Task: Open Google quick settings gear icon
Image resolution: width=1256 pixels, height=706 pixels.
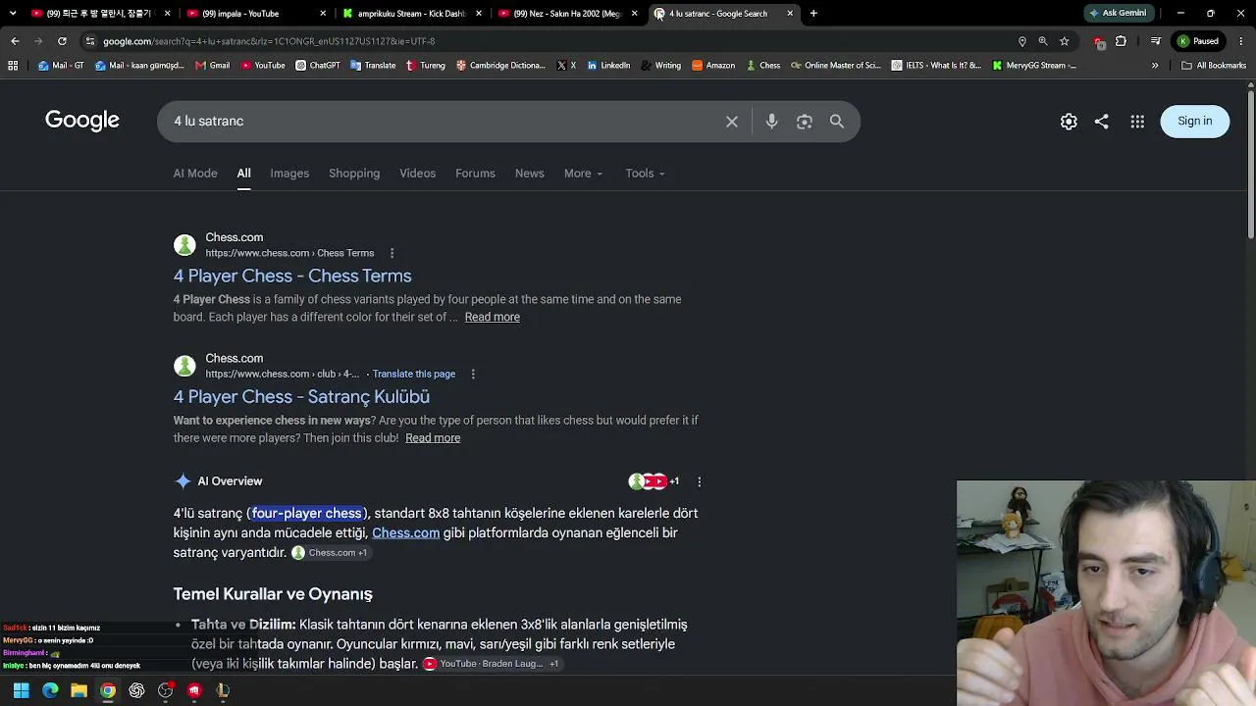Action: (1069, 122)
